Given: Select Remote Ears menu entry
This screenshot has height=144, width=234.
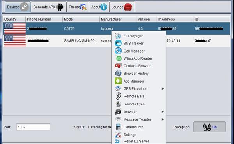Looking at the screenshot, I should 138,96.
